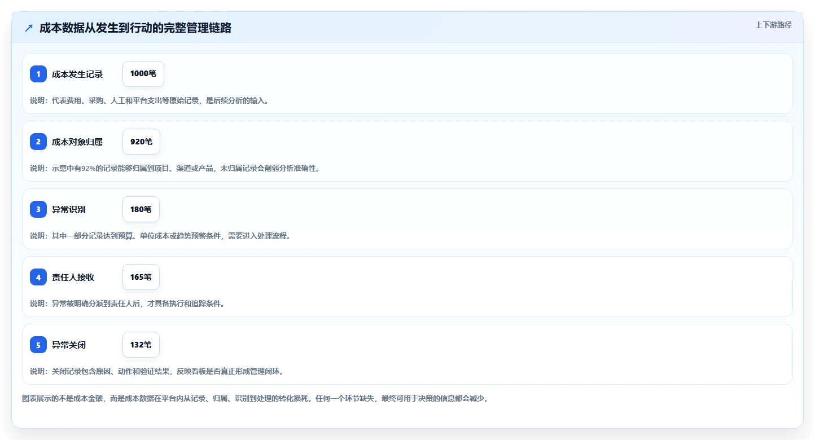The width and height of the screenshot is (815, 440).
Task: Click the step 3 number badge
Action: point(38,209)
